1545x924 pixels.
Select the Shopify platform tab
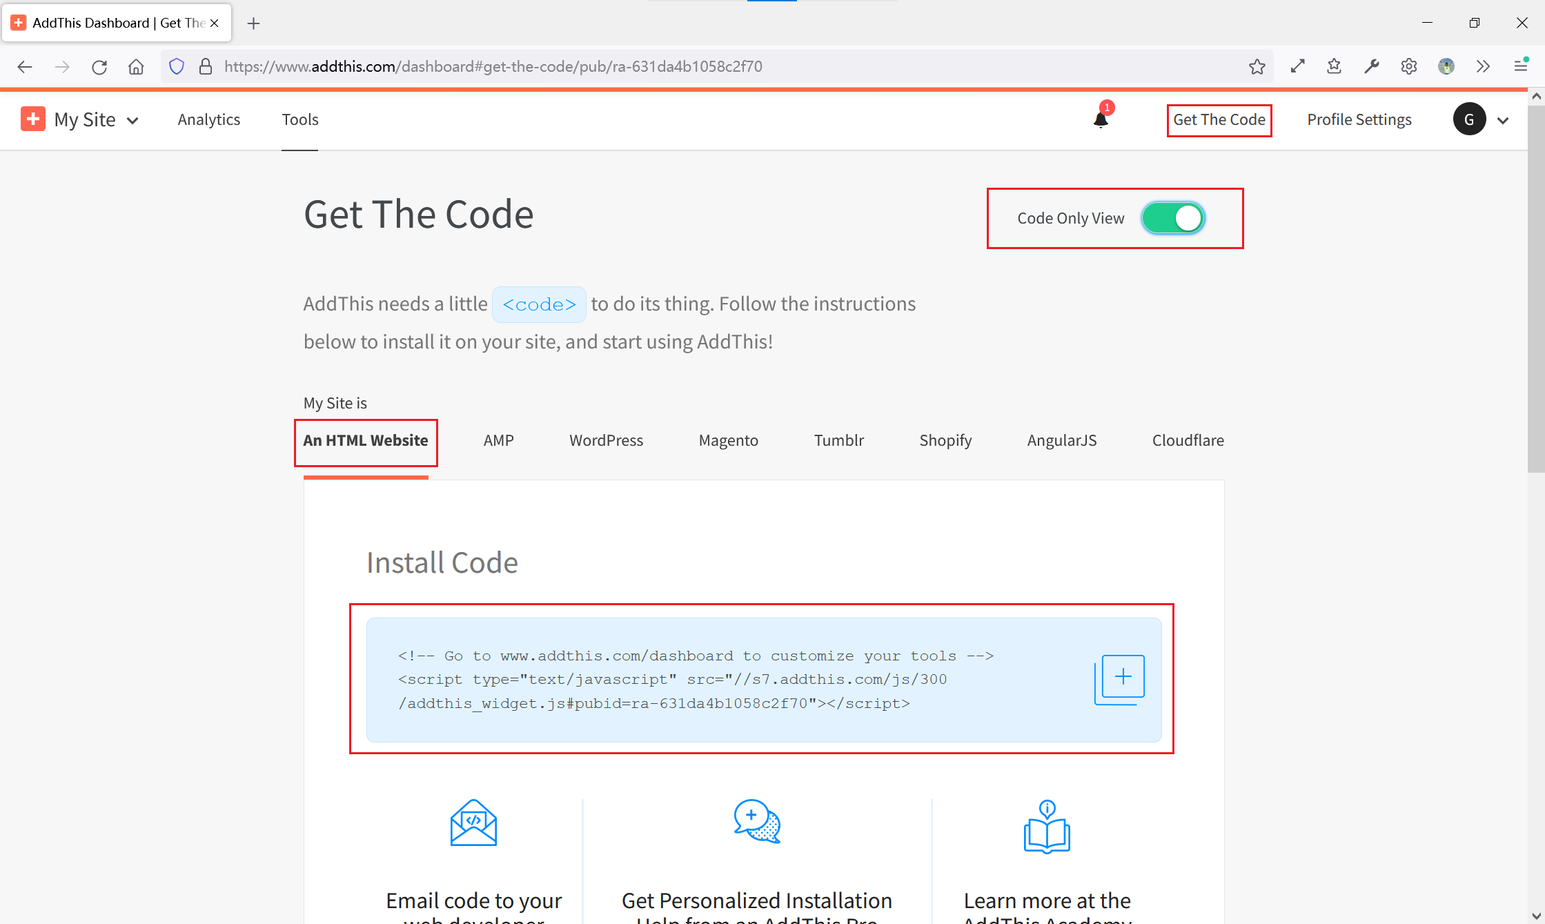coord(945,440)
